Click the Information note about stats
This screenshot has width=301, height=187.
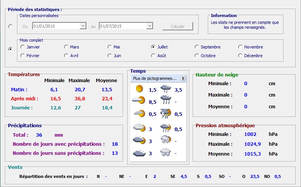coord(245,25)
